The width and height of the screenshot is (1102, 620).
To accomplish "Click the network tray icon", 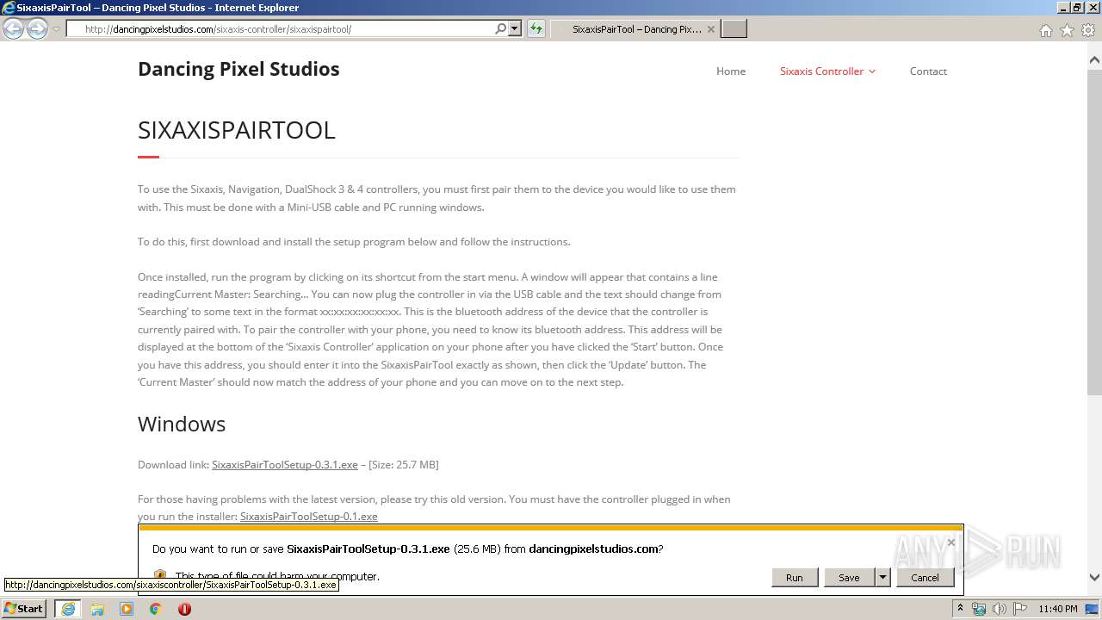I will tap(979, 609).
